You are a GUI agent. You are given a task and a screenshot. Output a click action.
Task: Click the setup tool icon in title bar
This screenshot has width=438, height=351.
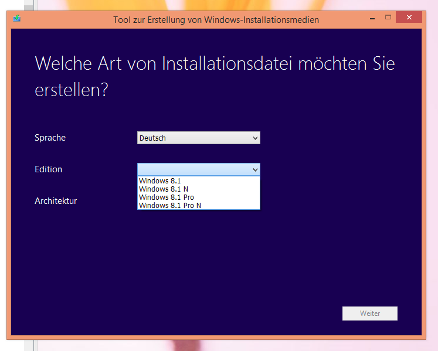point(17,18)
